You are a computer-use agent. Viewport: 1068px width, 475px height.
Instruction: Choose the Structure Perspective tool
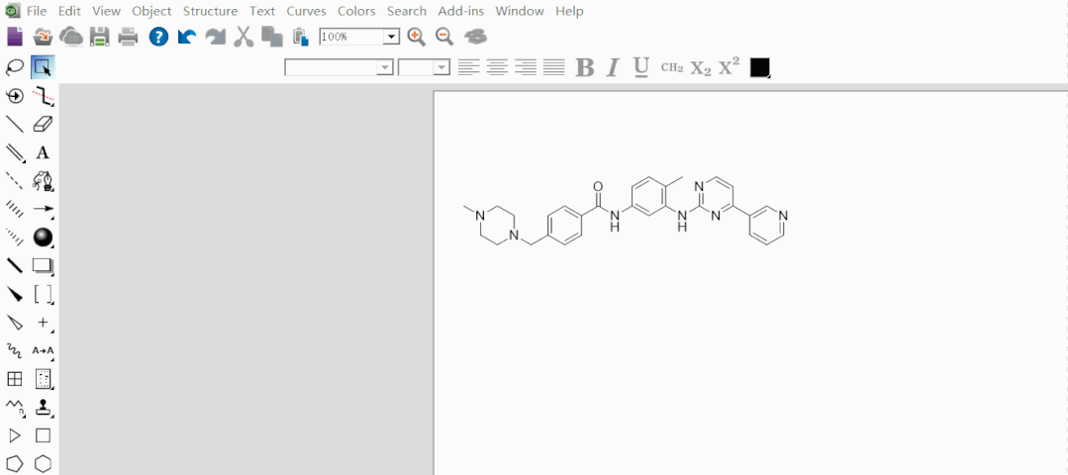coord(14,96)
